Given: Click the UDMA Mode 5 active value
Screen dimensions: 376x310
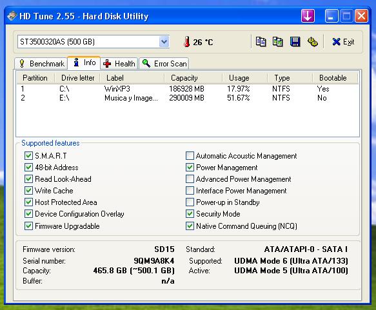Looking at the screenshot, I should click(x=291, y=271).
